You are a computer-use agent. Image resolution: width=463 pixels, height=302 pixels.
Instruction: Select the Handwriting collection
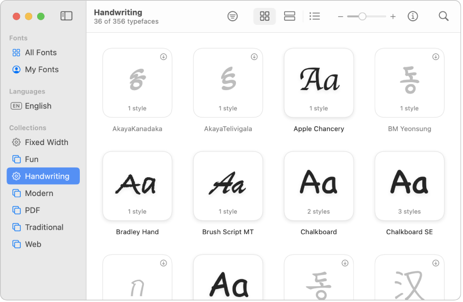pos(43,176)
